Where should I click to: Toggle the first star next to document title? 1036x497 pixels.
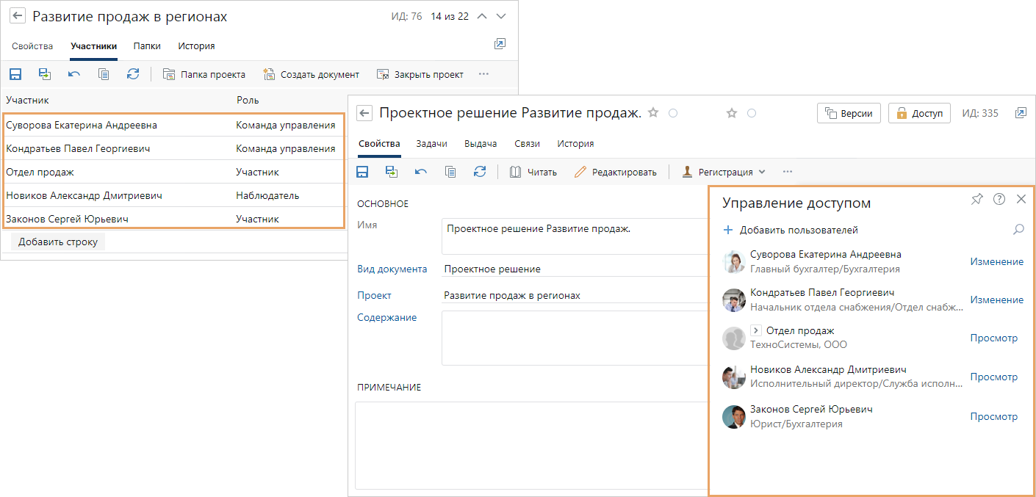pyautogui.click(x=653, y=113)
